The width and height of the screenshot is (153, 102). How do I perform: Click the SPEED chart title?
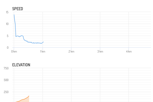[x=18, y=9]
